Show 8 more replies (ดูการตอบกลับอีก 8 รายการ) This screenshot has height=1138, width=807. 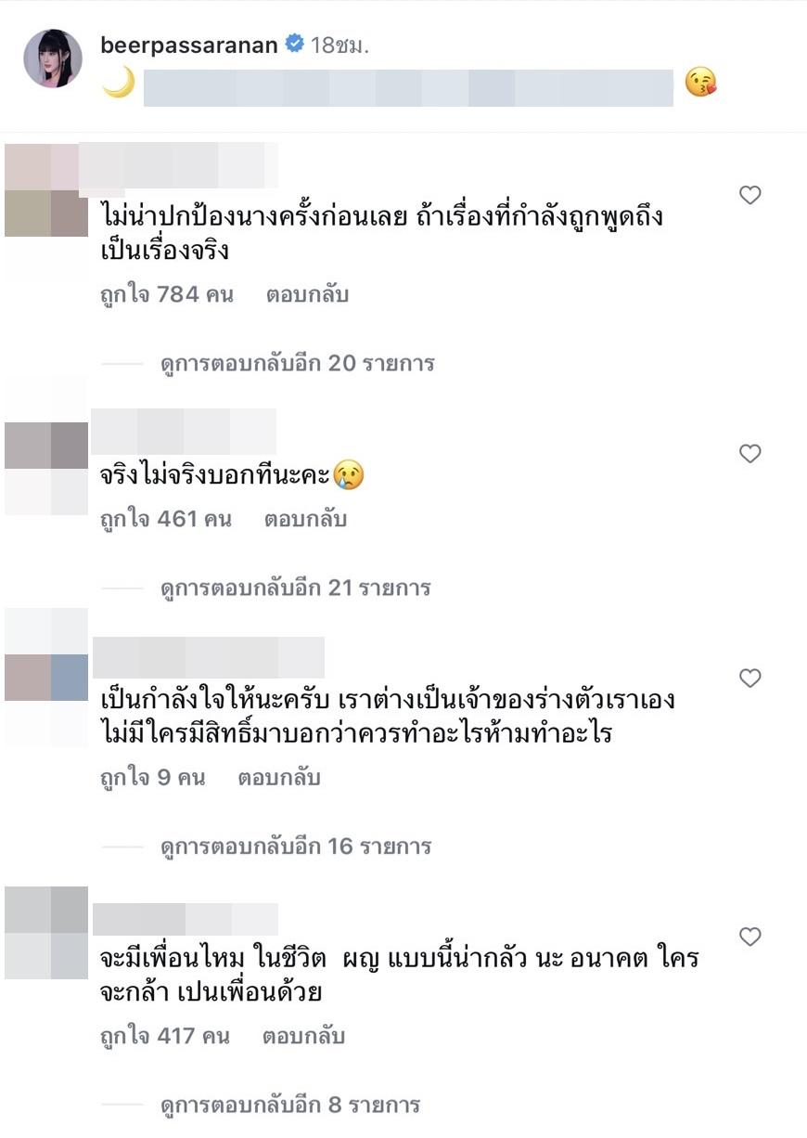290,1105
